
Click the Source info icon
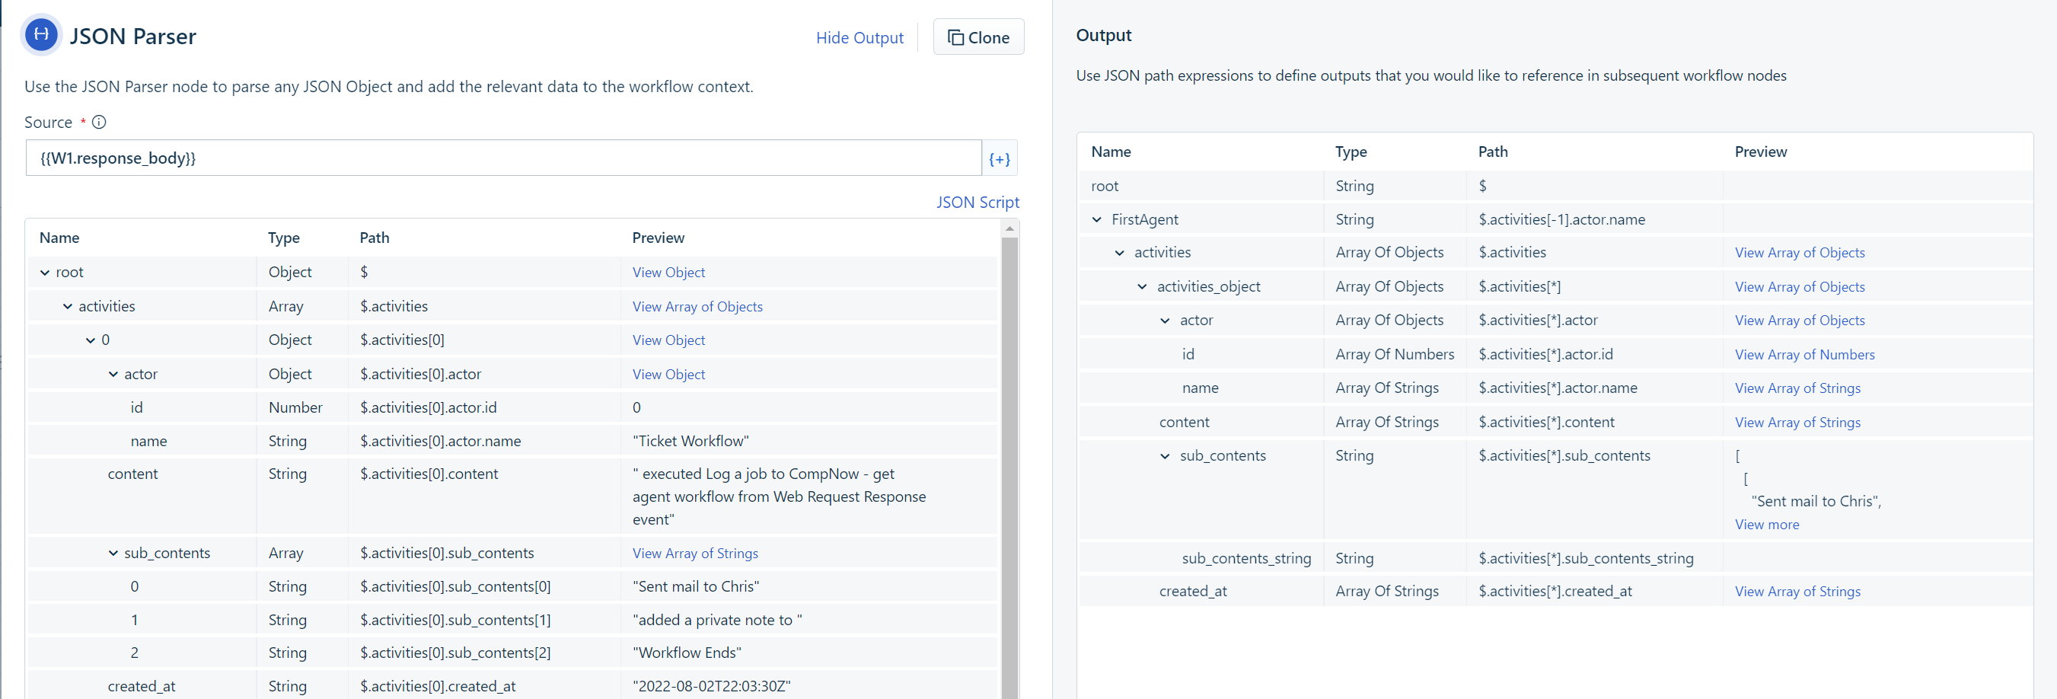(99, 123)
